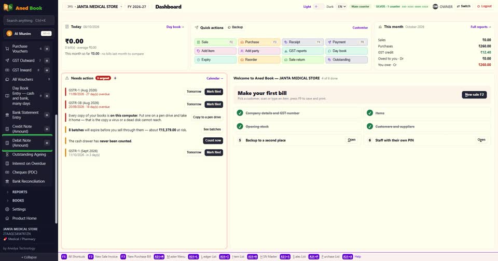Click the Logout button
Viewport: 498px width, 261px height.
pyautogui.click(x=485, y=6)
